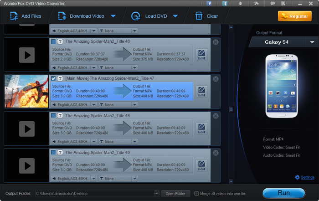Open the Twitter share icon in title bar
This screenshot has width=319, height=201.
click(225, 4)
